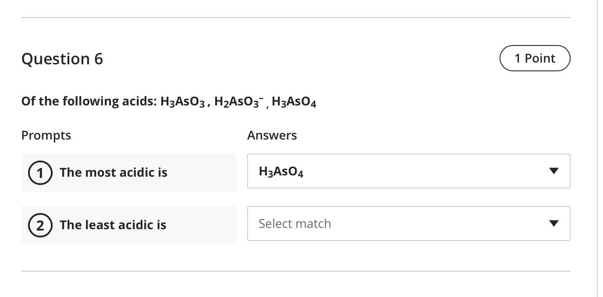Select the 'The most acidic is' prompt

[114, 173]
